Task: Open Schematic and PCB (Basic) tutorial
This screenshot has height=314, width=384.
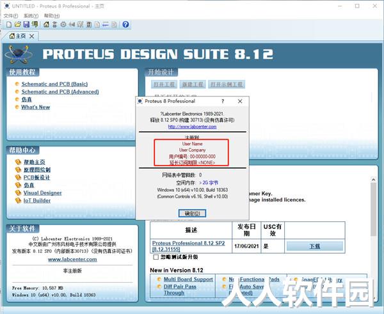Action: [54, 84]
